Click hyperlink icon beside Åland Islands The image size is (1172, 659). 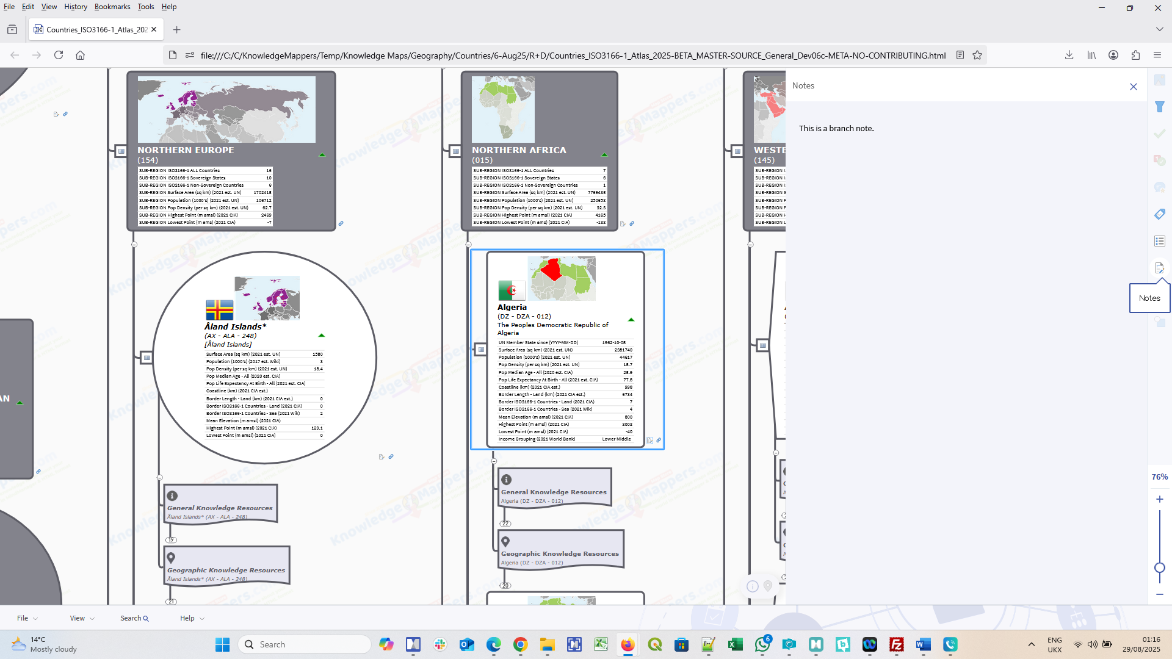coord(391,456)
